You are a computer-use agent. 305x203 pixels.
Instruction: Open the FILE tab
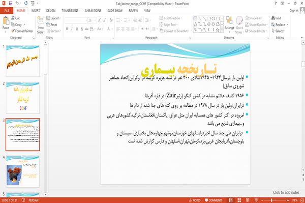pos(7,11)
